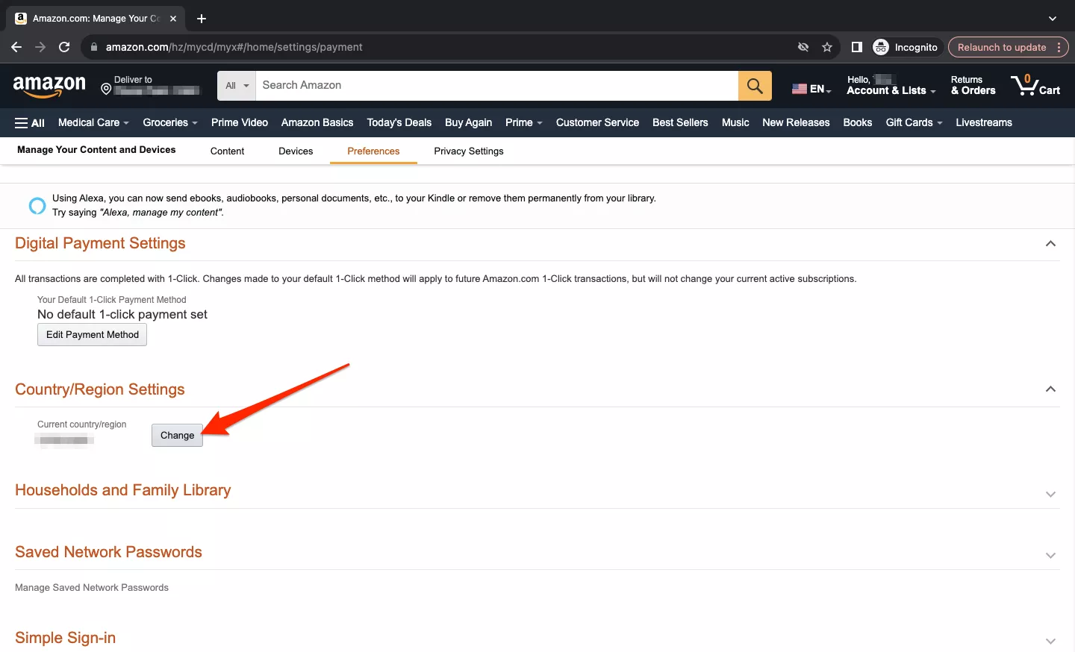The width and height of the screenshot is (1075, 652).
Task: Click the orange search magnifier button
Action: [x=755, y=86]
